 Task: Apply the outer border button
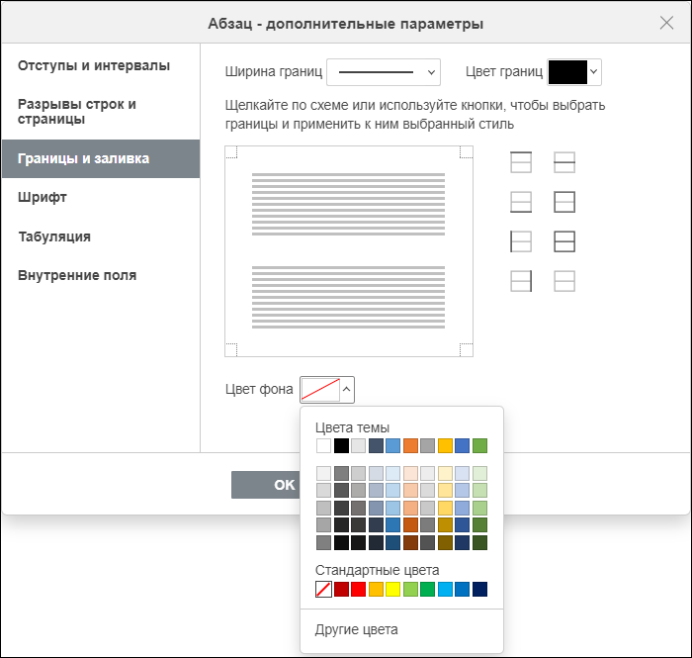564,202
